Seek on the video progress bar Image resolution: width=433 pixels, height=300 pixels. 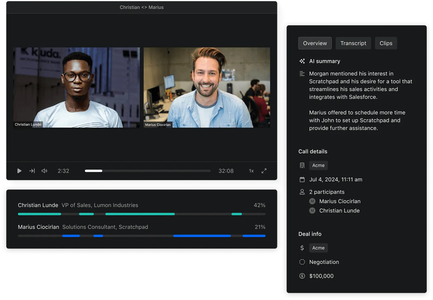tap(148, 171)
